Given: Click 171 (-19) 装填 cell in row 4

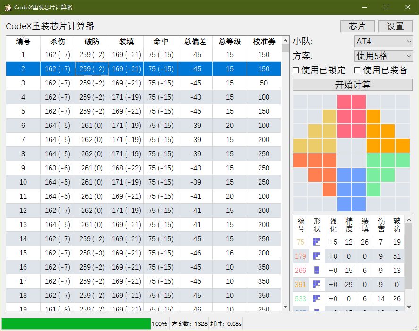Looking at the screenshot, I should tap(126, 97).
